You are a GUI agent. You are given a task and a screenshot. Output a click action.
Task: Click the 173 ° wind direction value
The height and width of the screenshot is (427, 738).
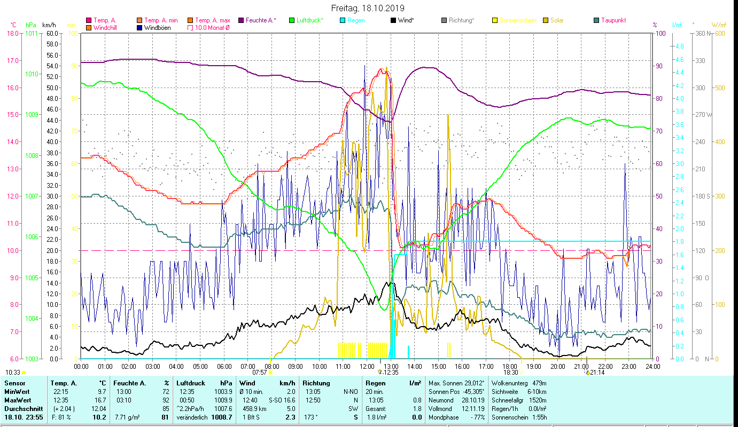[310, 417]
